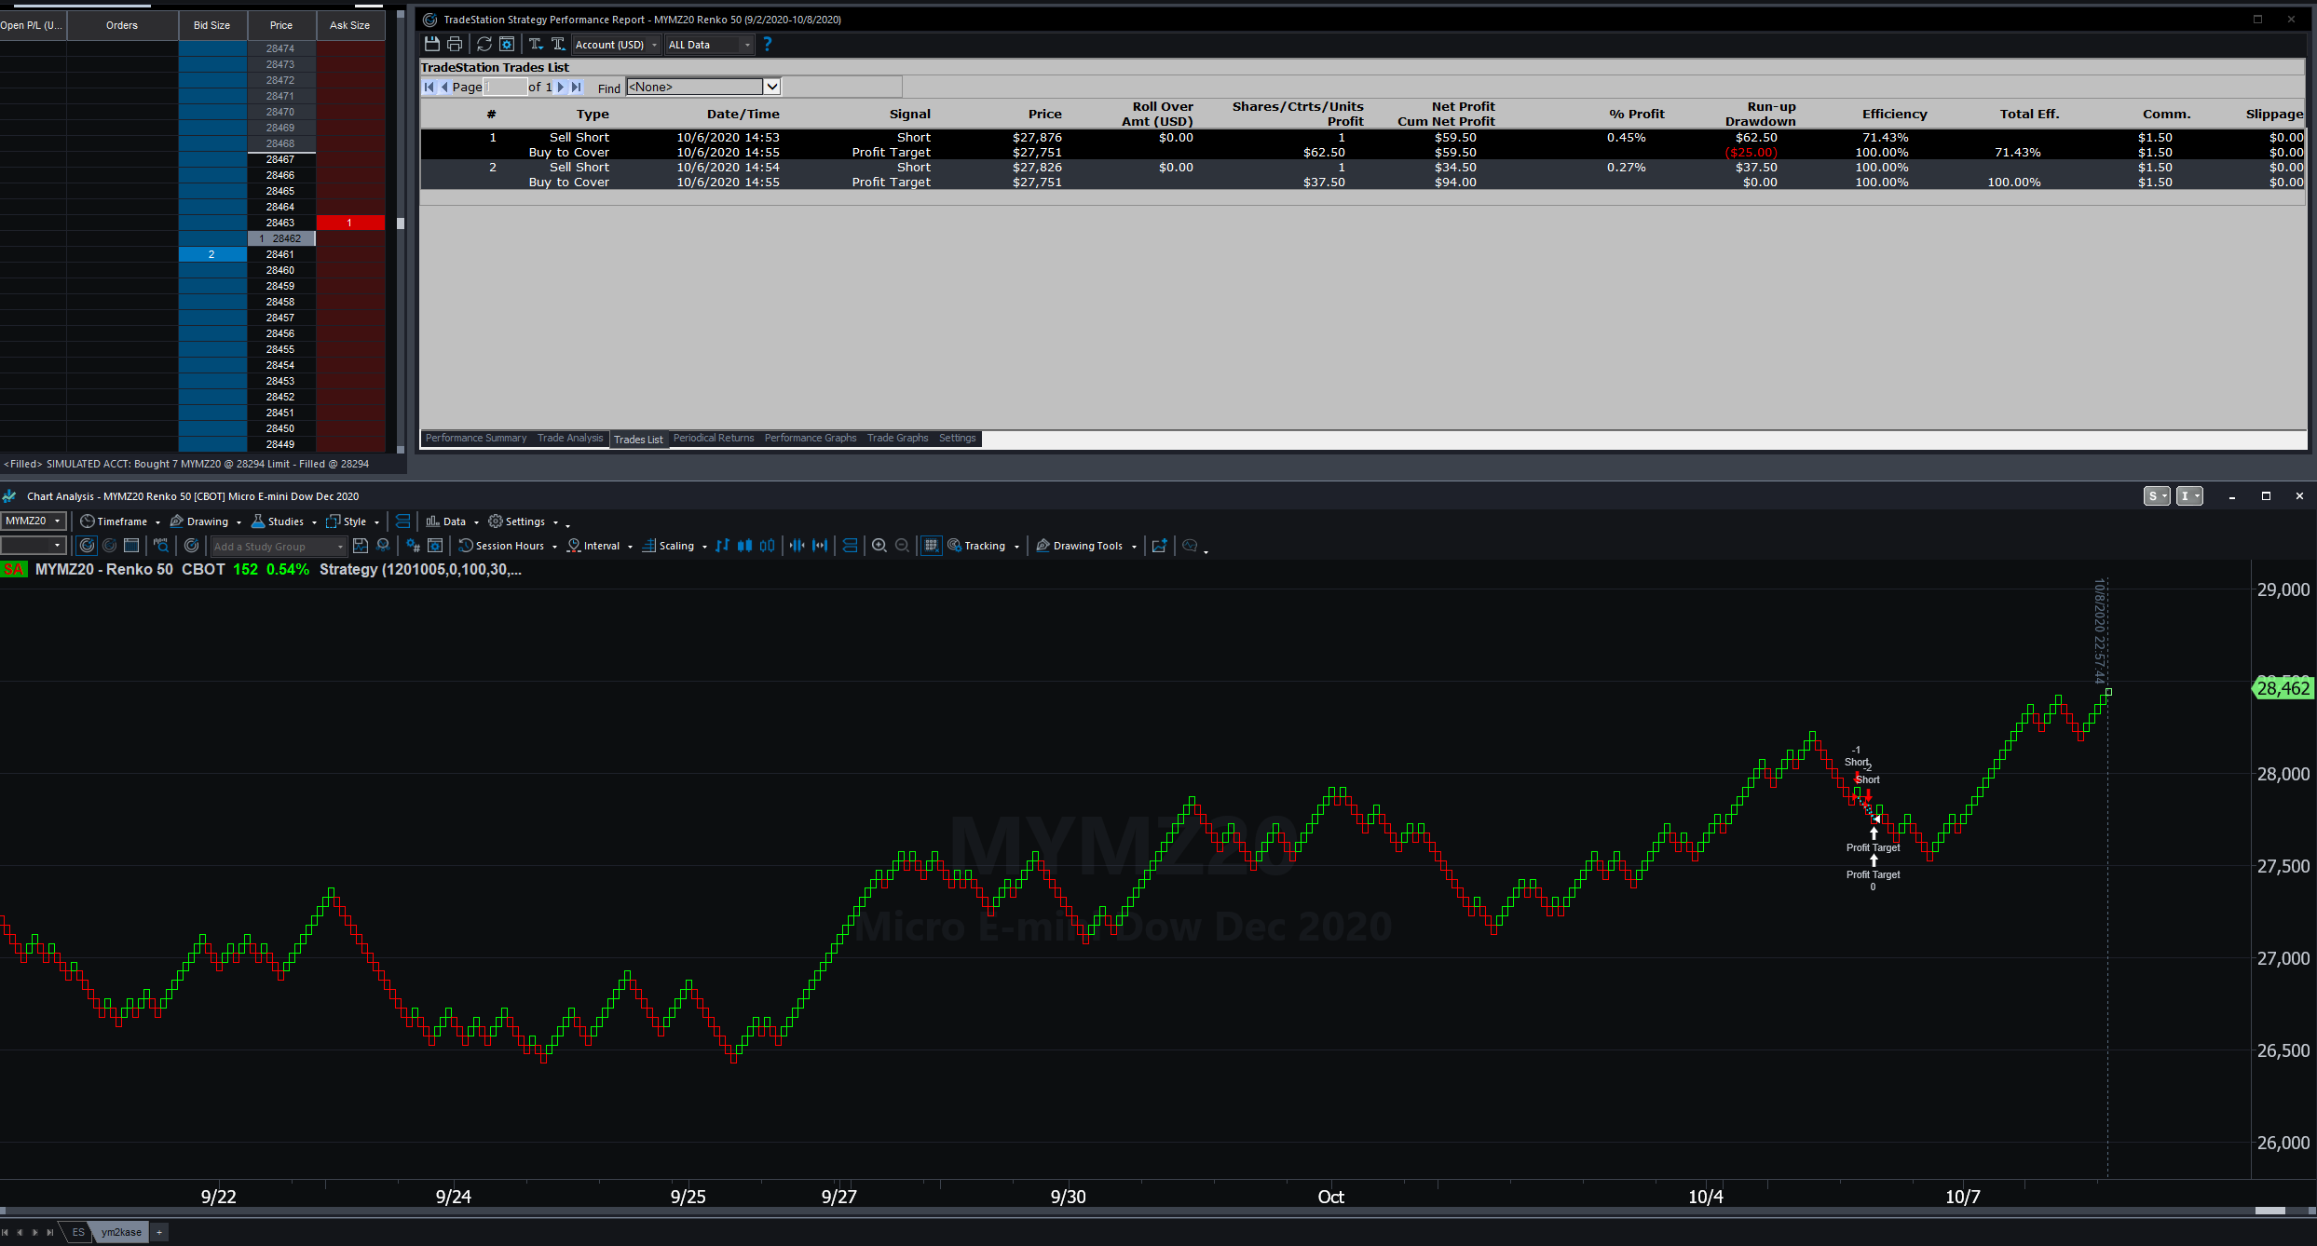Open the Account (USD) dropdown

(616, 45)
